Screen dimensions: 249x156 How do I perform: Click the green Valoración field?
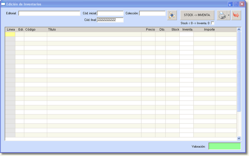tap(225, 146)
